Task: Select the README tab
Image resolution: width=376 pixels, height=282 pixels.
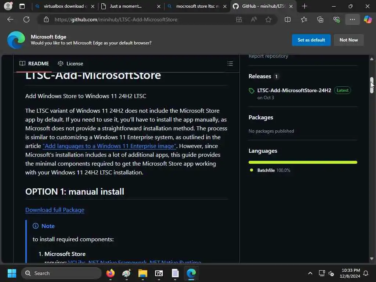Action: coord(34,64)
